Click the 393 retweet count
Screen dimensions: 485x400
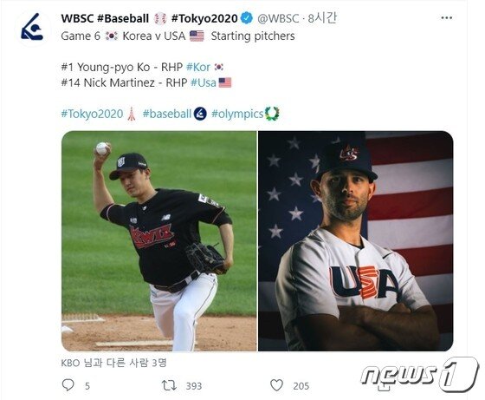[194, 386]
